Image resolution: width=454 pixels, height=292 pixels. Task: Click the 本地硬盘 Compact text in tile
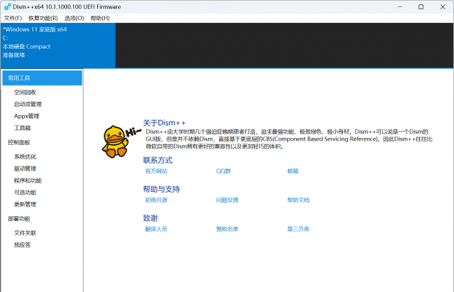click(27, 47)
